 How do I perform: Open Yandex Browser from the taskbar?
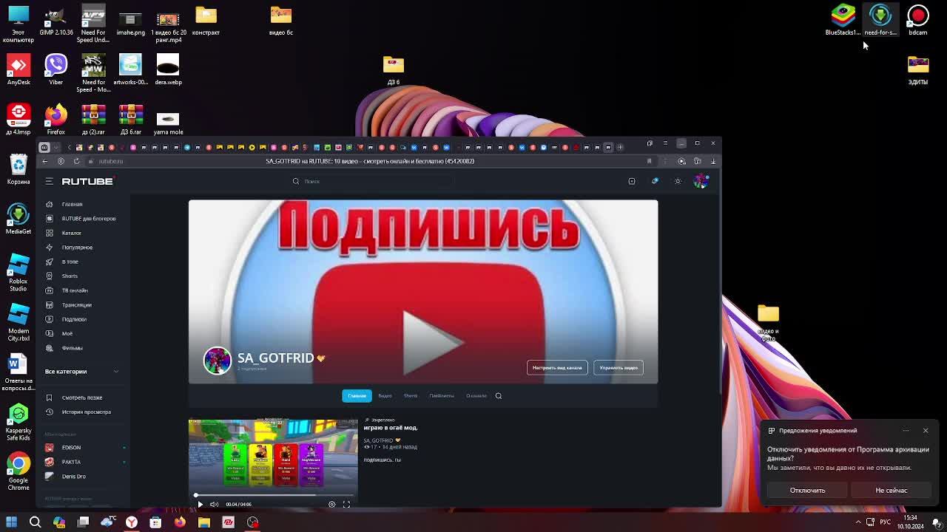(x=131, y=522)
